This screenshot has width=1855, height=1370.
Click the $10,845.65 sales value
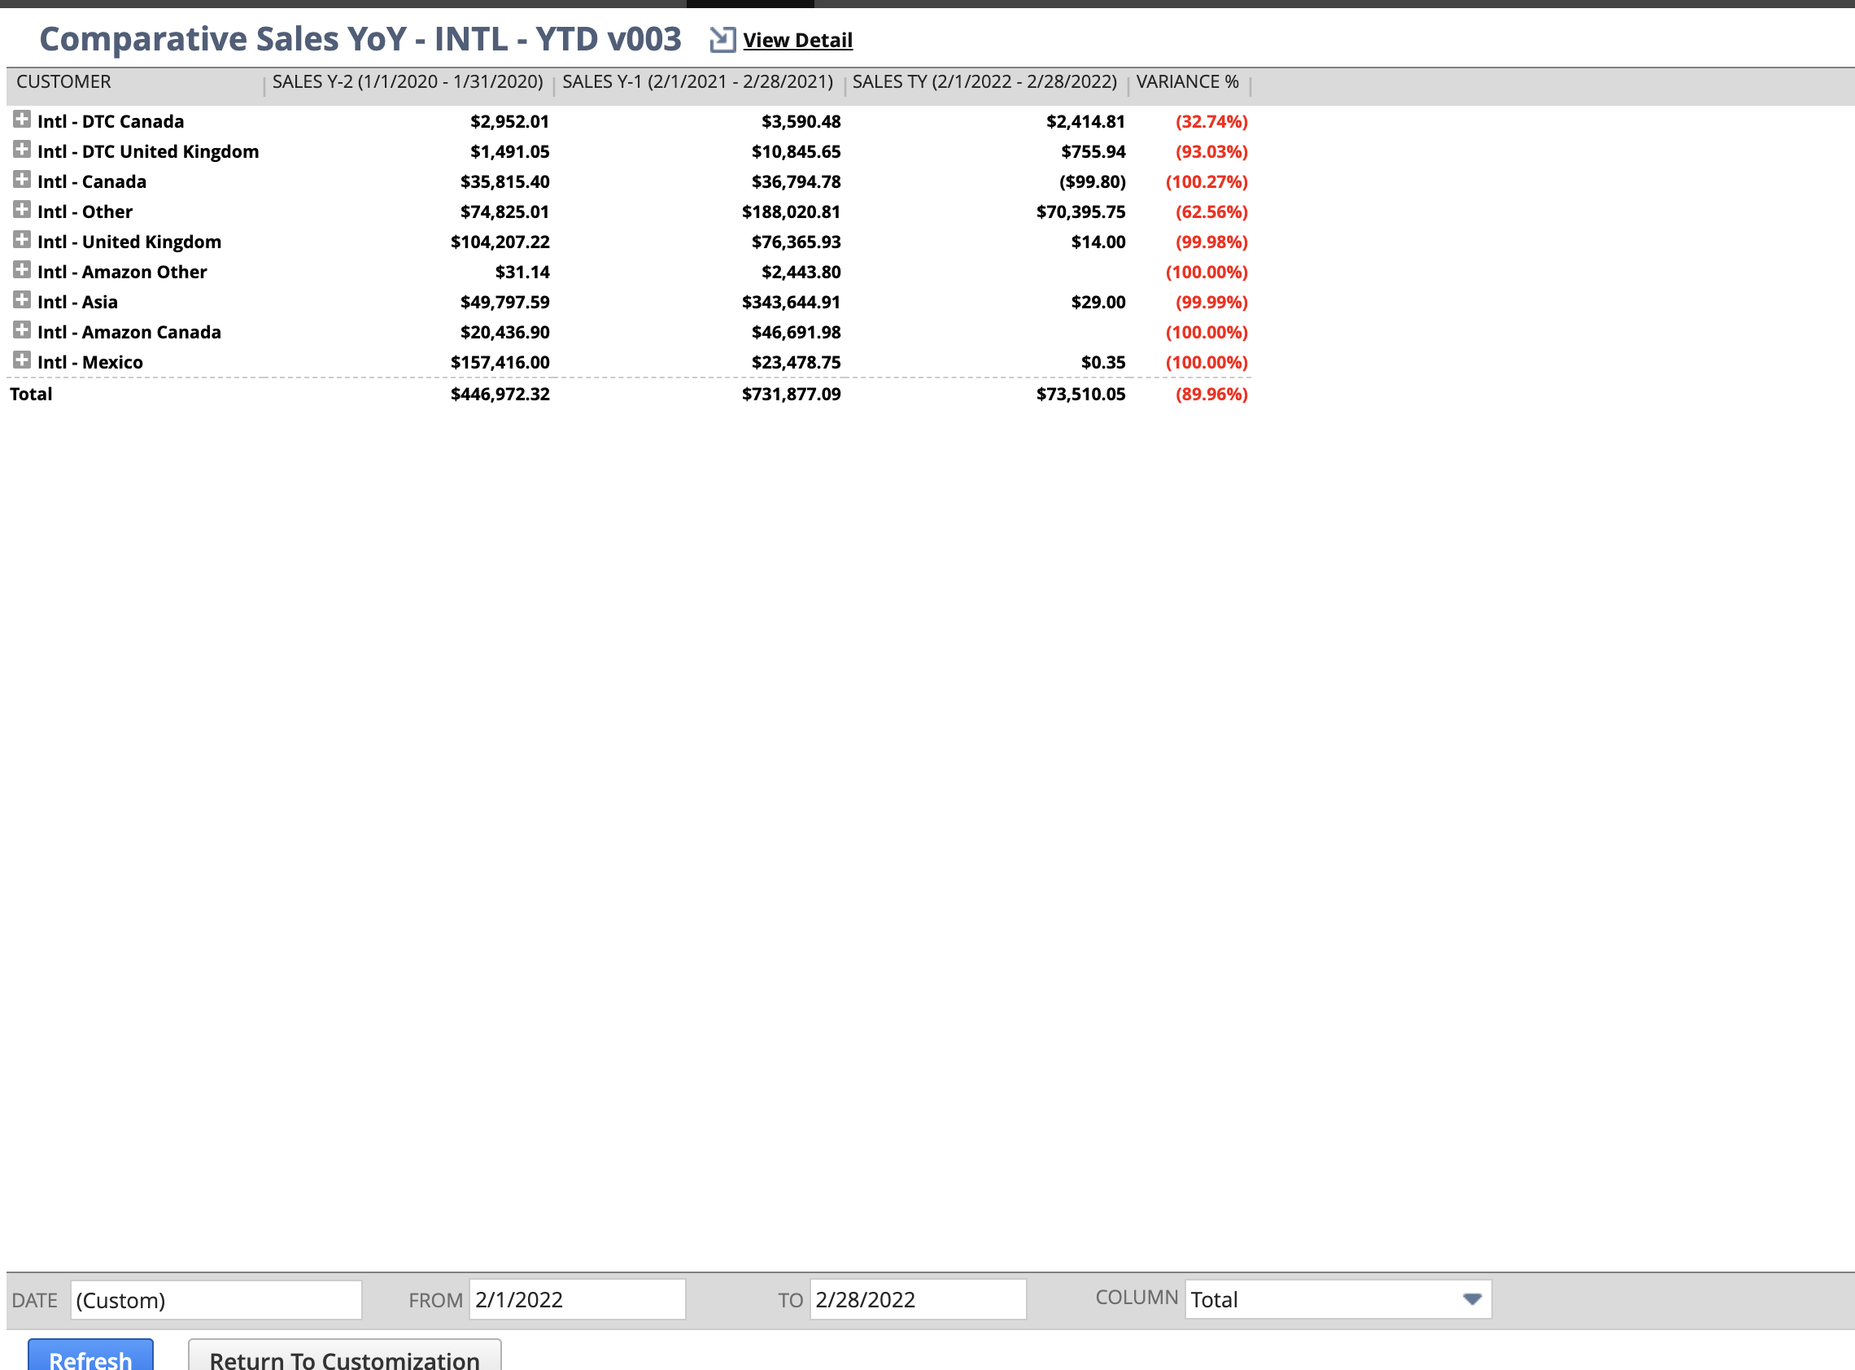coord(795,152)
